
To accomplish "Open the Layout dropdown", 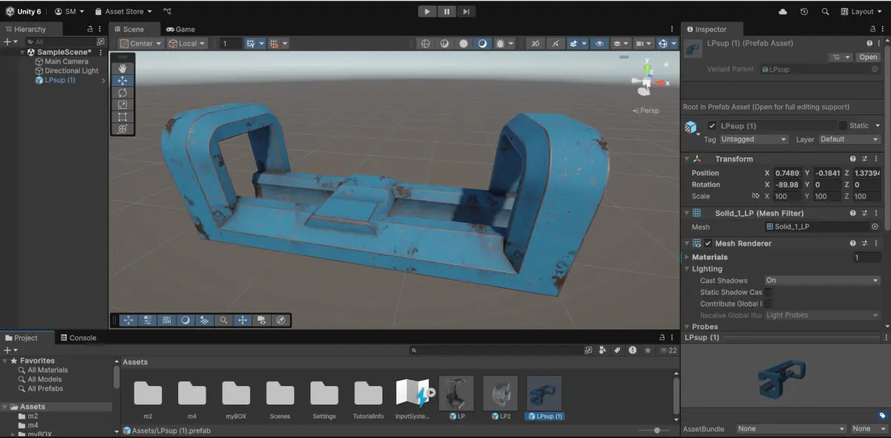I will pyautogui.click(x=862, y=11).
